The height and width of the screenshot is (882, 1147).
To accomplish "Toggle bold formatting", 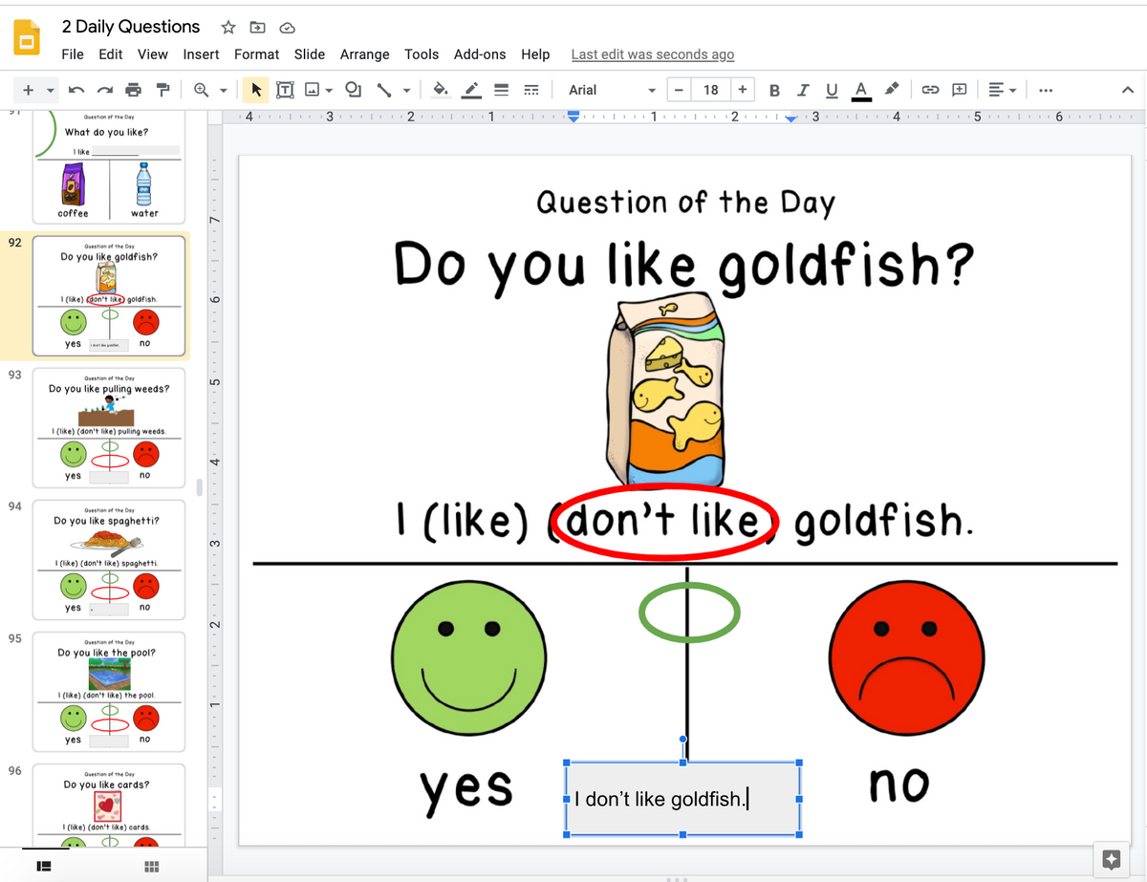I will click(774, 89).
